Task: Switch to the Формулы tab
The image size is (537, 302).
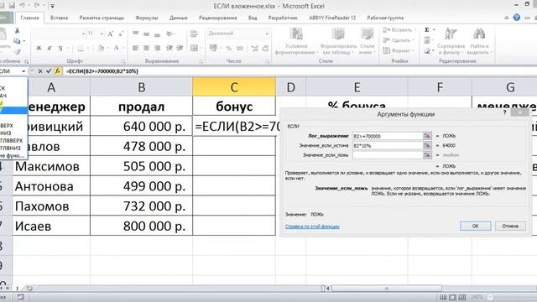Action: [x=147, y=18]
